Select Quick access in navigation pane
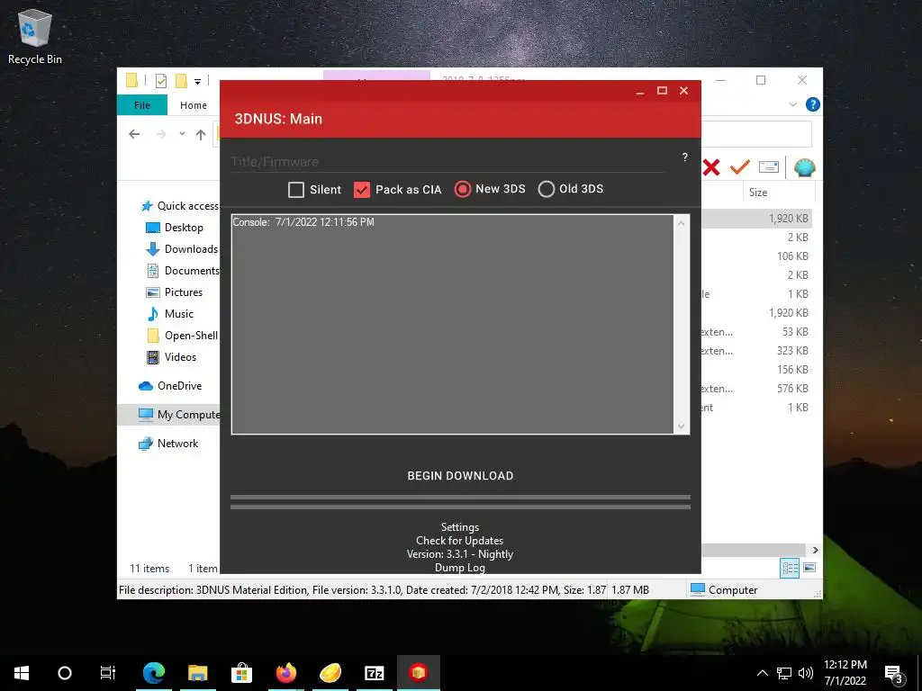 180,206
